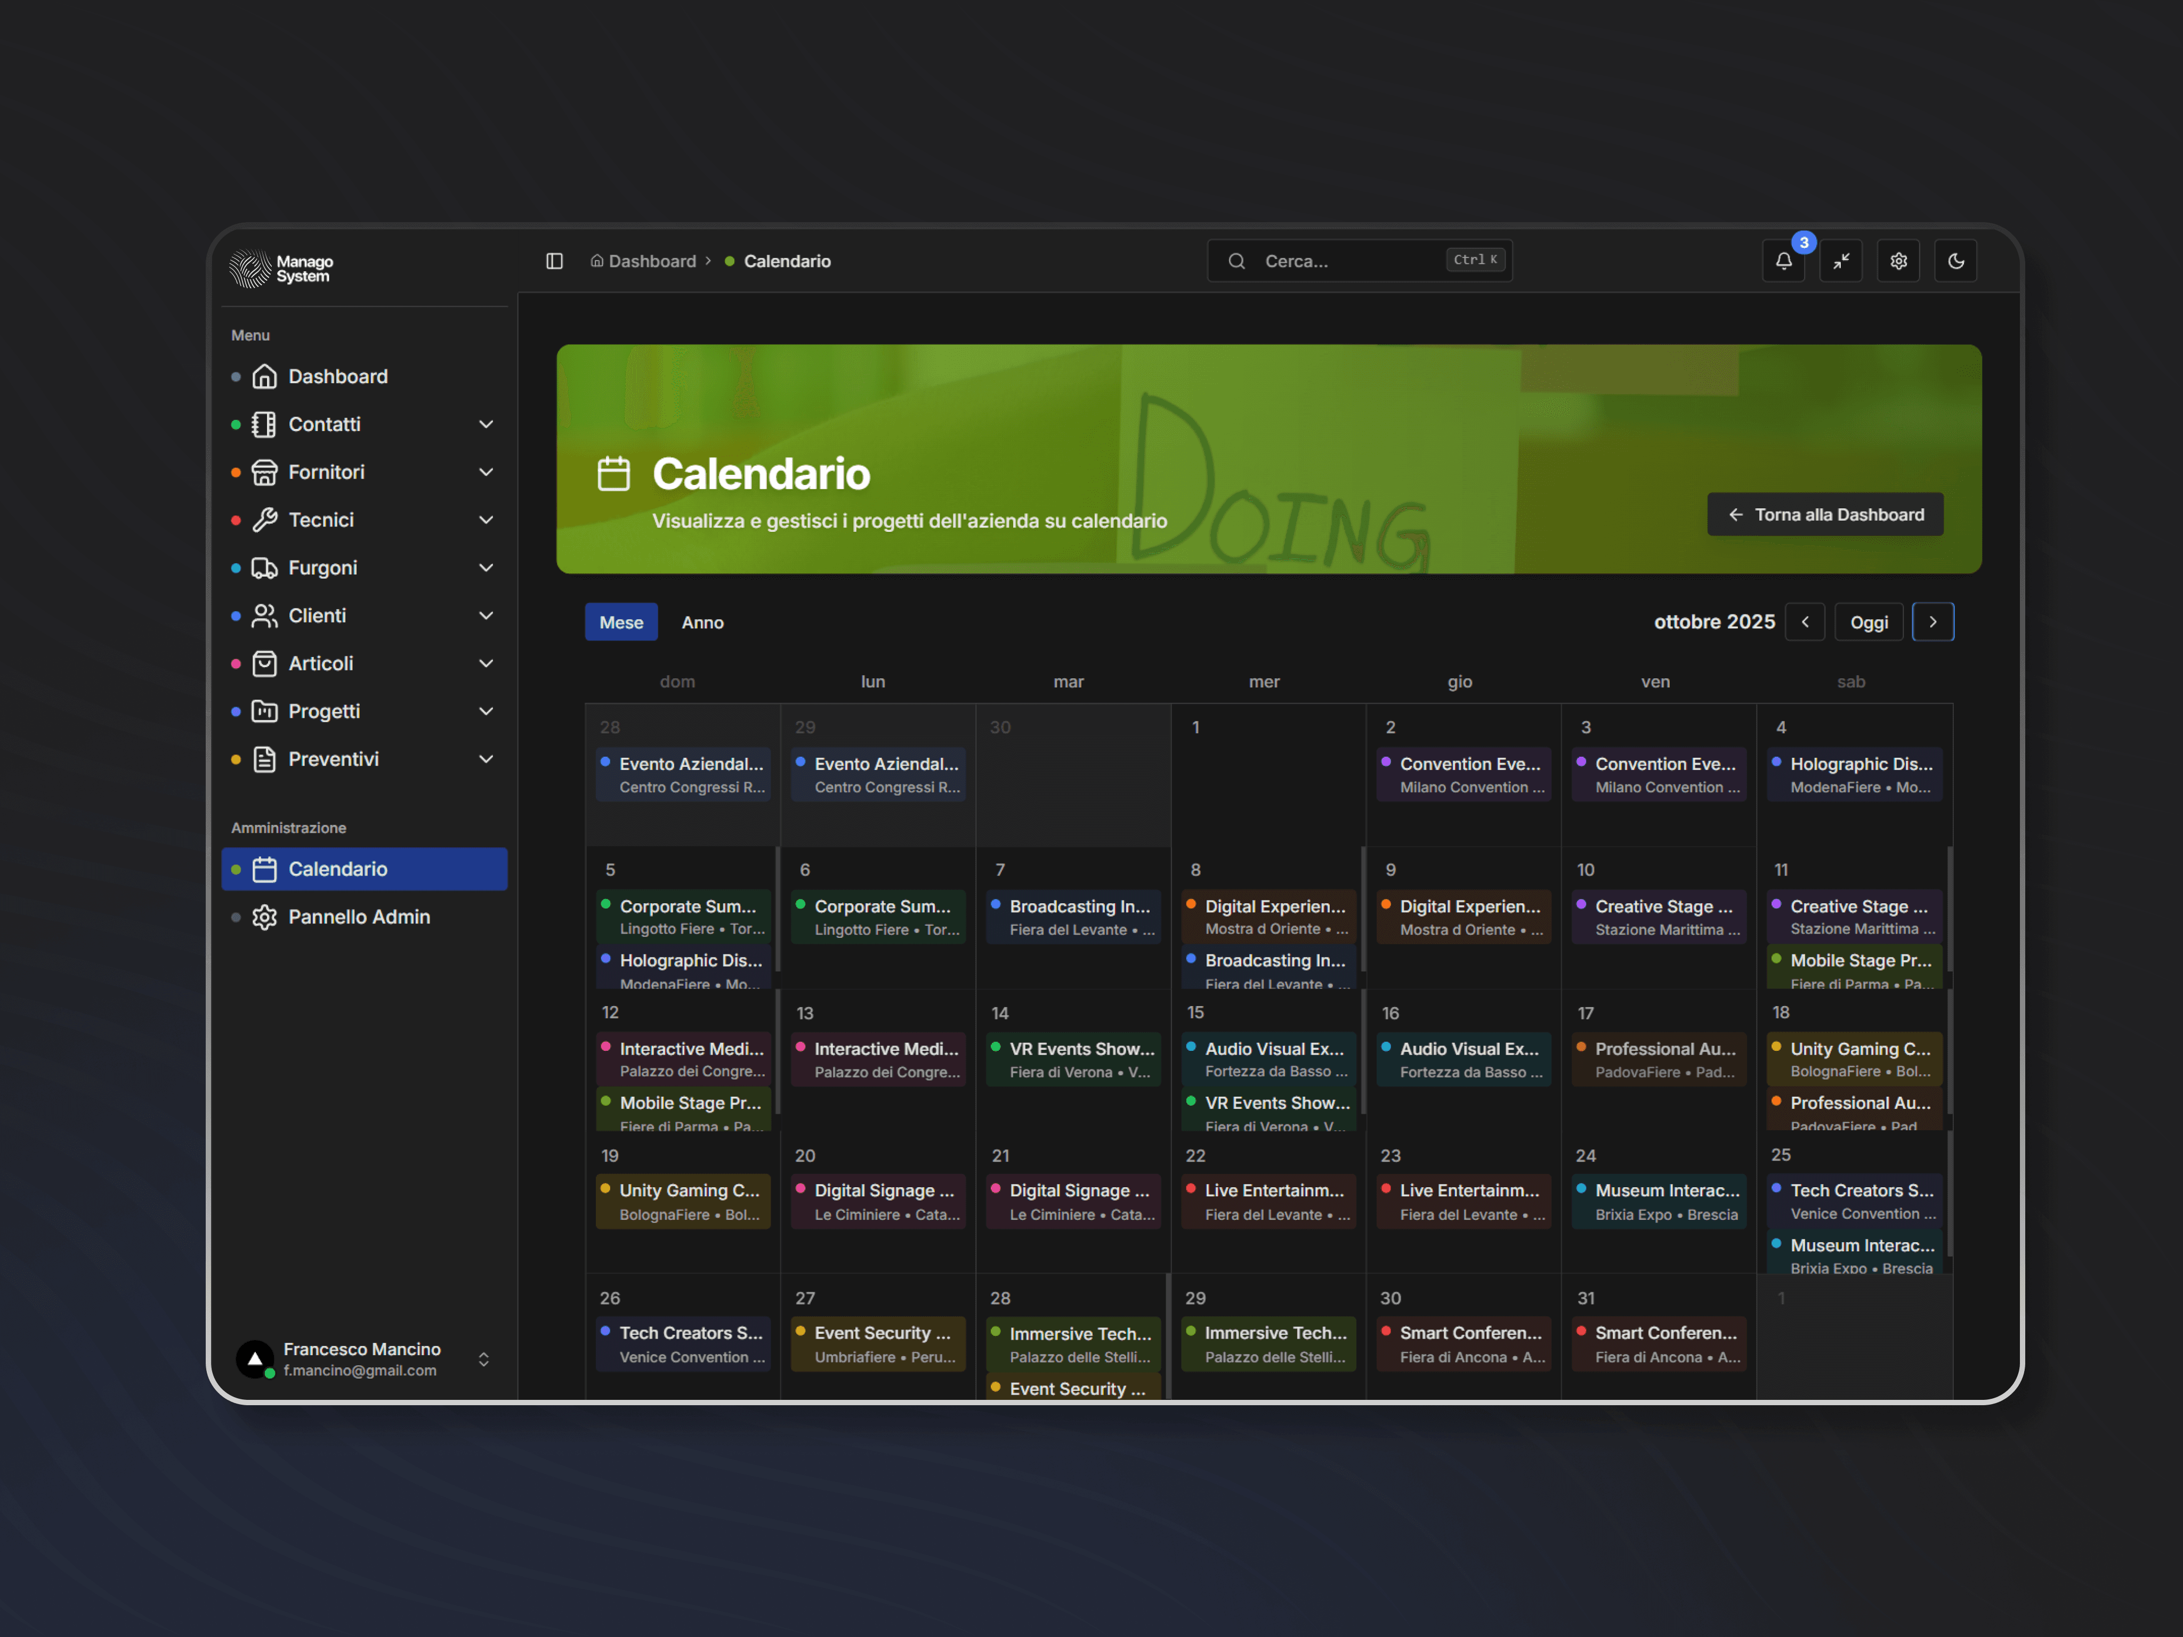Viewport: 2183px width, 1637px height.
Task: Click Torna alla Dashboard button
Action: (1825, 514)
